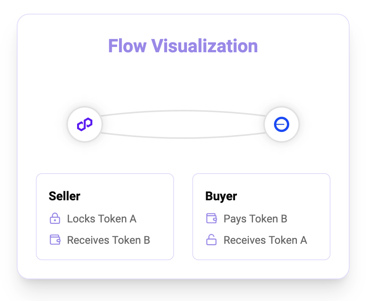
Task: Click the purple Polygon chain icon
Action: (85, 124)
